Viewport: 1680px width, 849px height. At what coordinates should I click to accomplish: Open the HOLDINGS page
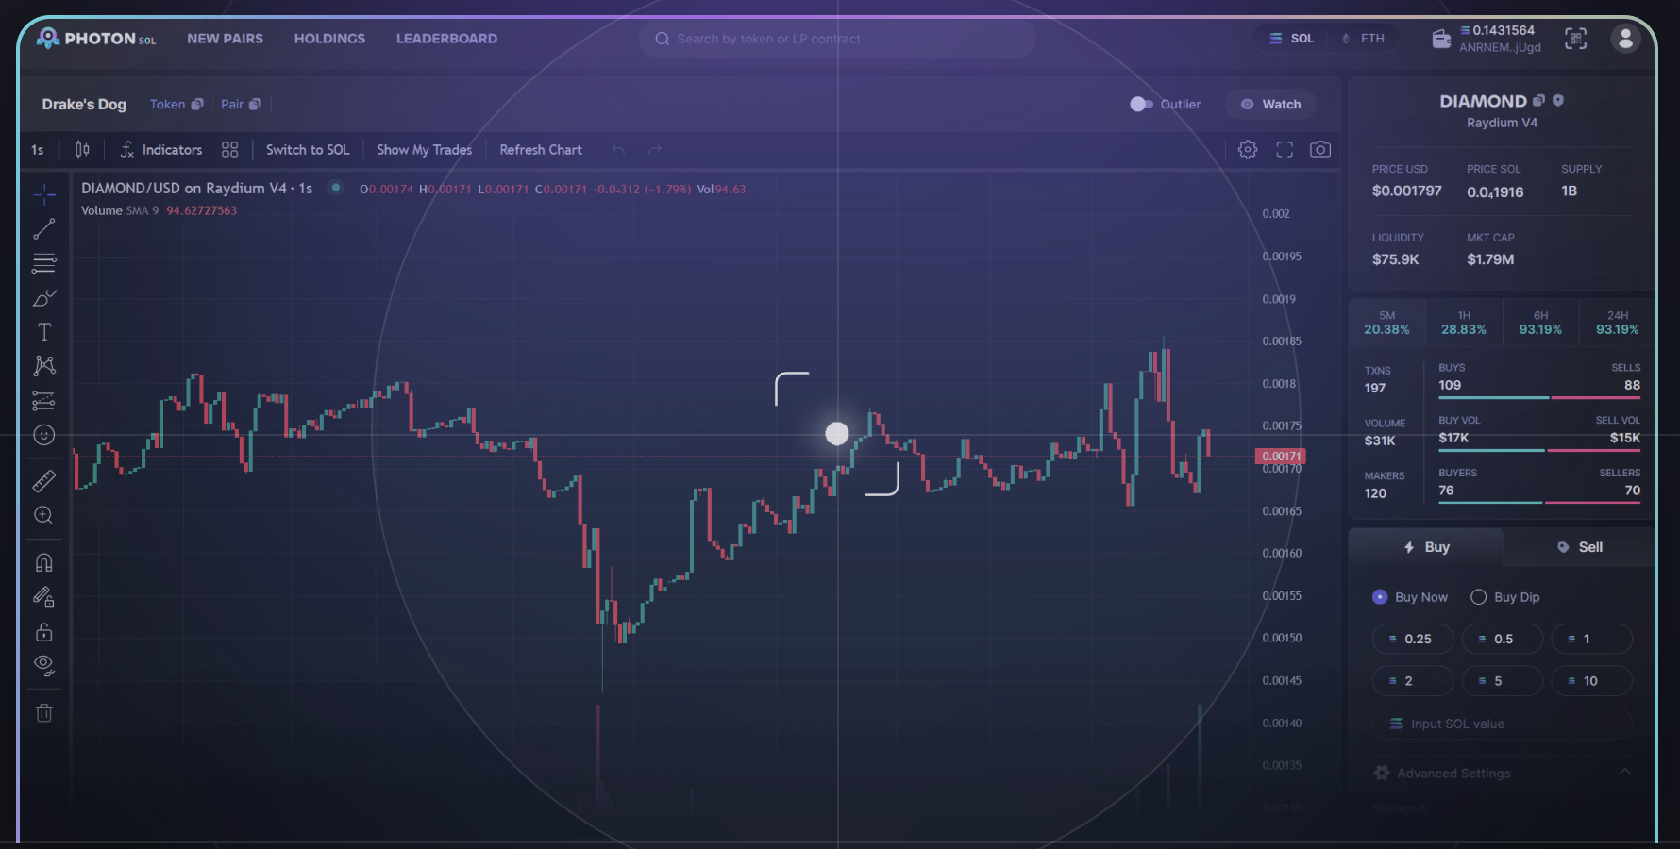[329, 39]
